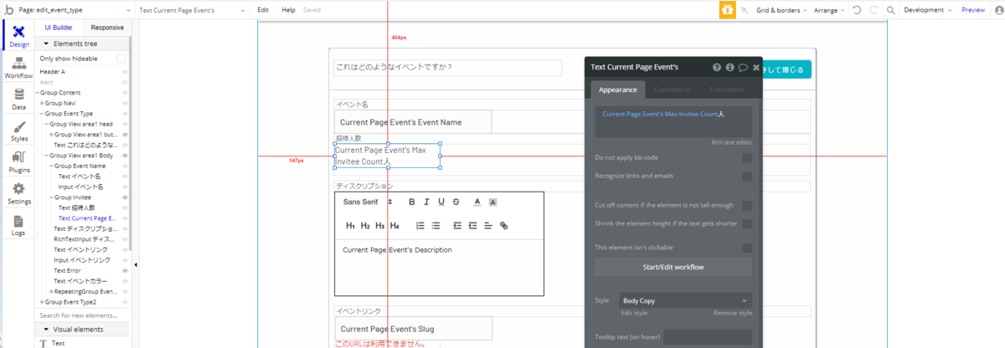Viewport: 1005px width, 348px height.
Task: Click the Bubble logo
Action: (9, 10)
